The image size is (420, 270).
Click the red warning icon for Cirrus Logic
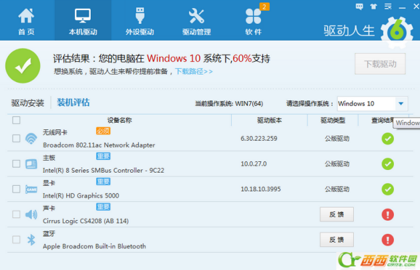tap(387, 215)
